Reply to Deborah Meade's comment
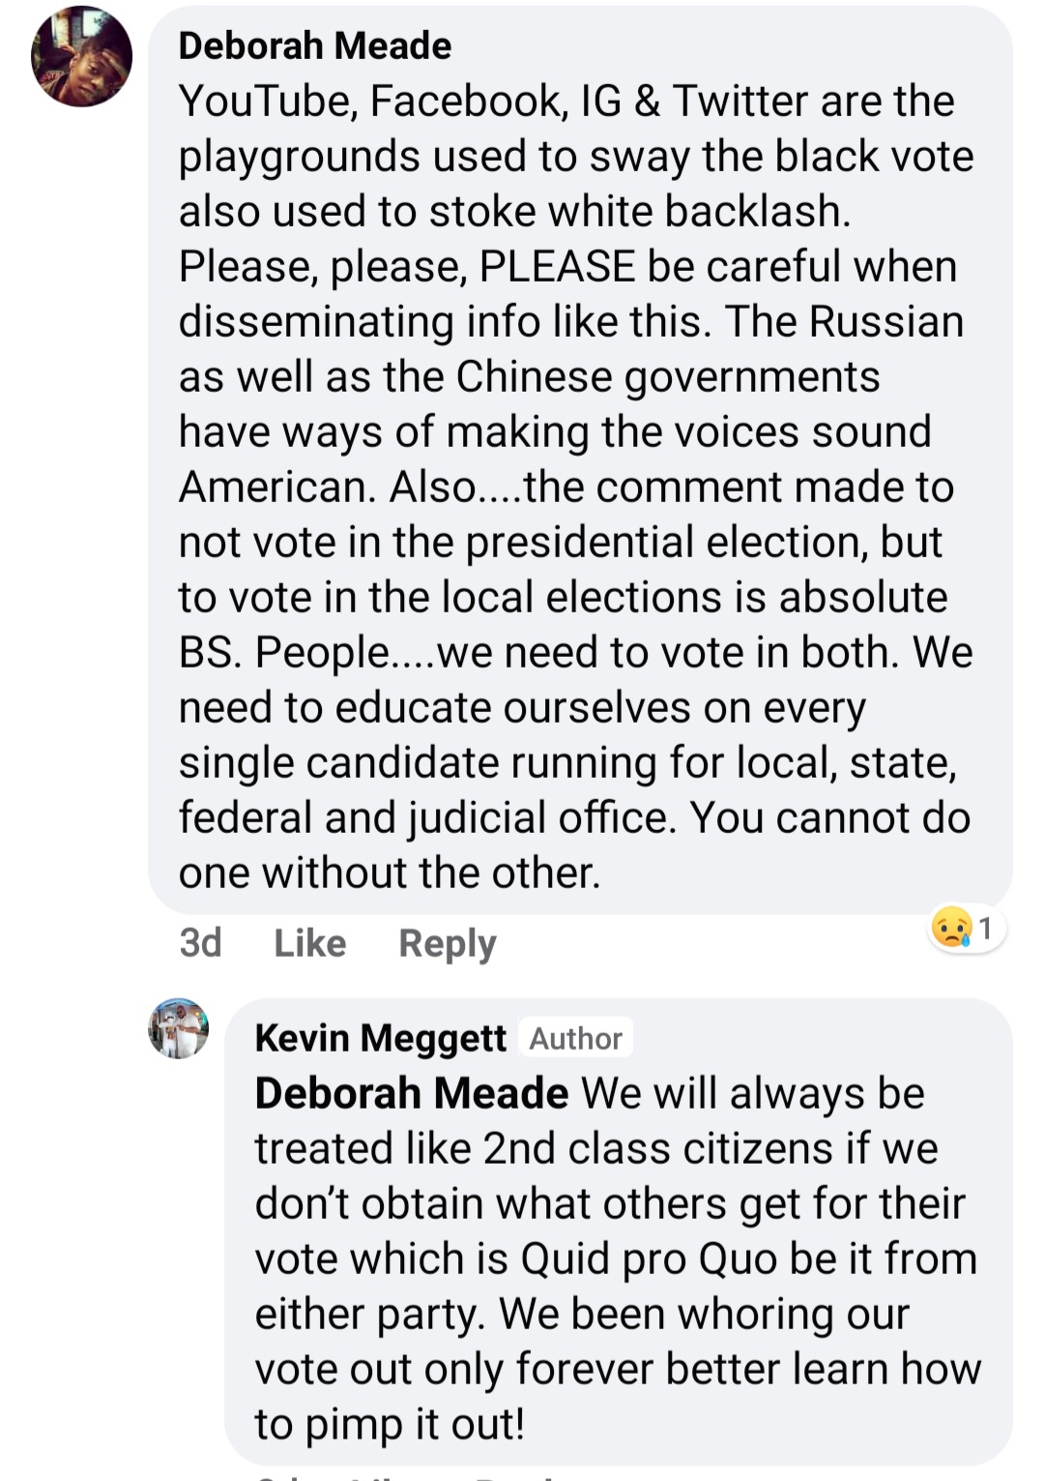This screenshot has height=1481, width=1044. point(447,942)
